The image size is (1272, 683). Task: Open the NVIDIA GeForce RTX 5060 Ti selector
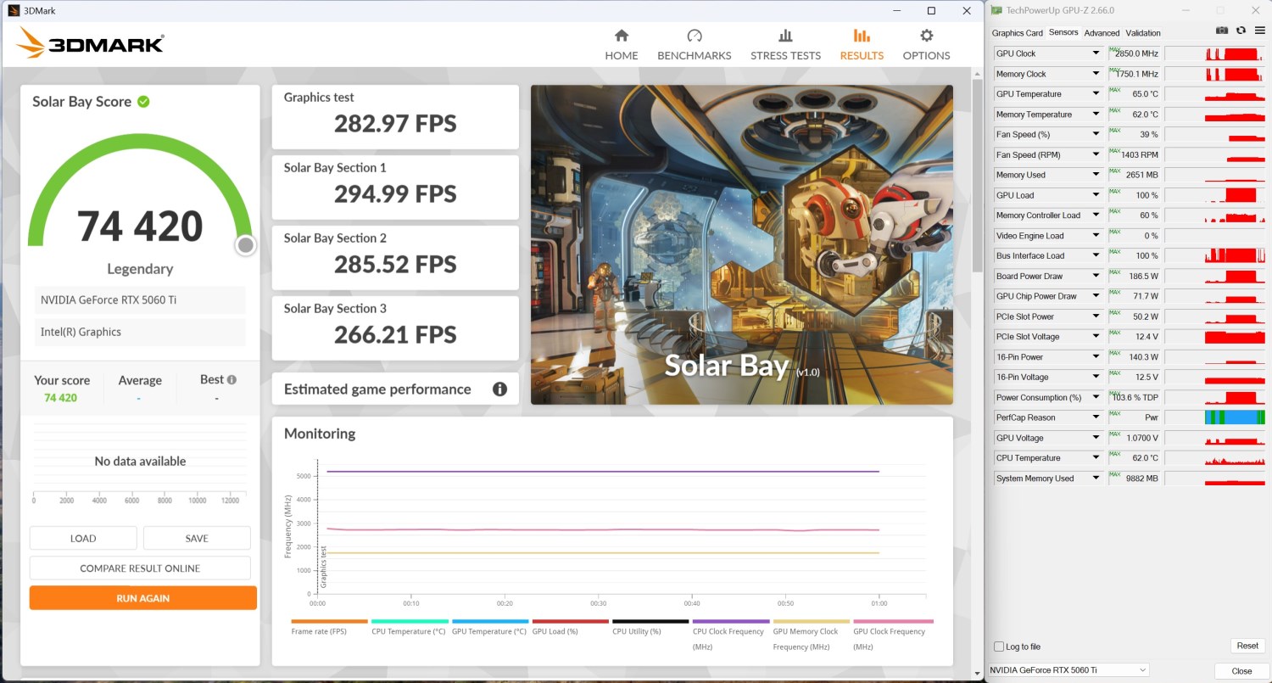click(x=1068, y=670)
